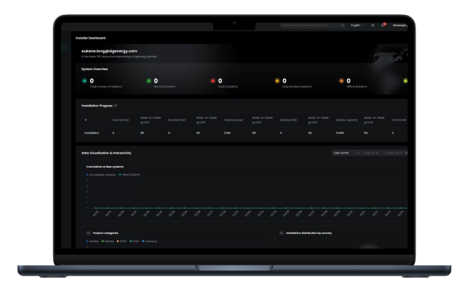
Task: Click the Installer Dashboard breadcrumb title
Action: click(x=91, y=38)
